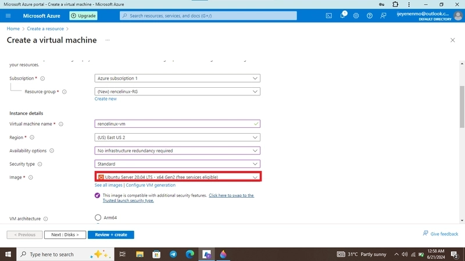The image size is (465, 261).
Task: Open the notifications bell icon
Action: click(342, 16)
